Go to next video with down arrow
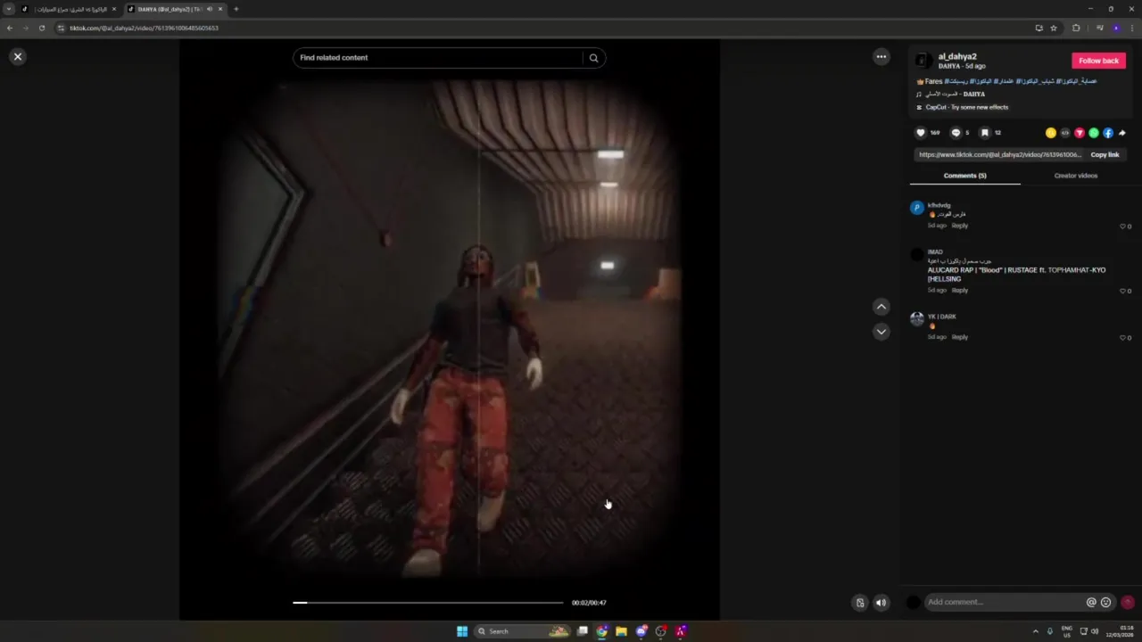This screenshot has height=642, width=1142. tap(881, 332)
